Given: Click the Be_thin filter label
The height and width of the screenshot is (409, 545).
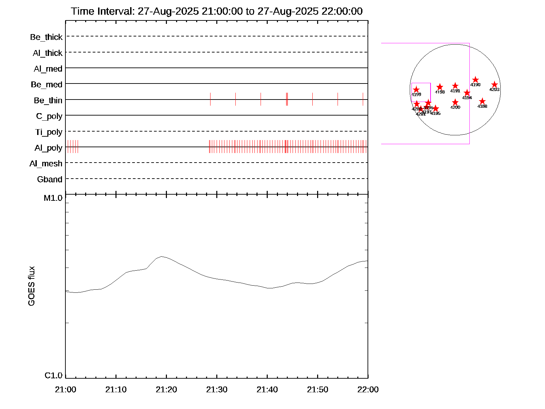Looking at the screenshot, I should (48, 101).
